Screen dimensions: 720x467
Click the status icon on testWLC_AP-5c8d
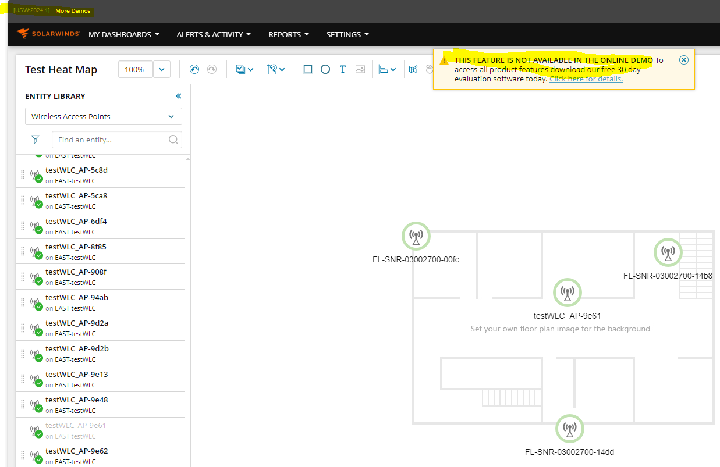pos(38,179)
